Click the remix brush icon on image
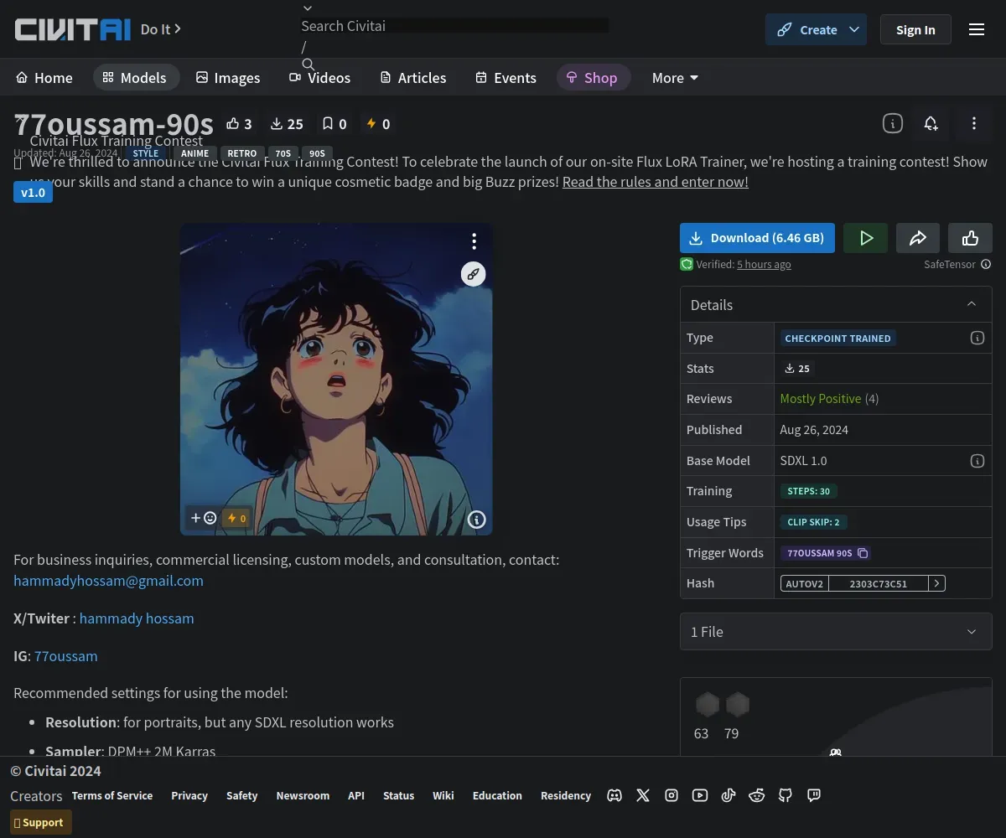The height and width of the screenshot is (838, 1006). click(474, 274)
